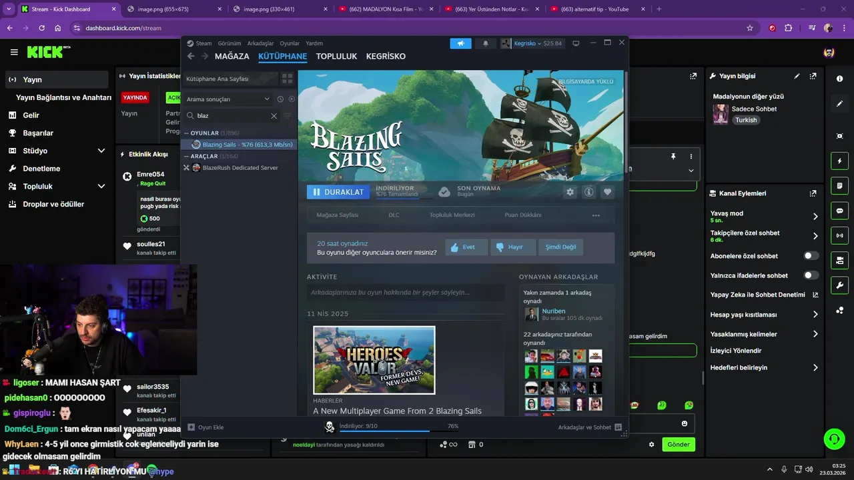Toggle Yalnızca ifadelerle sohbet switch
The height and width of the screenshot is (480, 854).
(811, 275)
